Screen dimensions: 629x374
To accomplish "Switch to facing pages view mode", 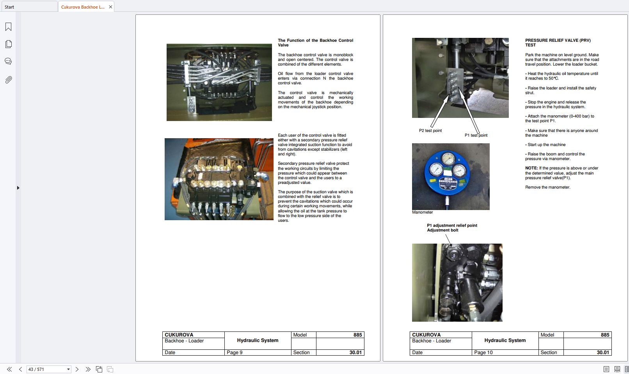I will coord(627,369).
